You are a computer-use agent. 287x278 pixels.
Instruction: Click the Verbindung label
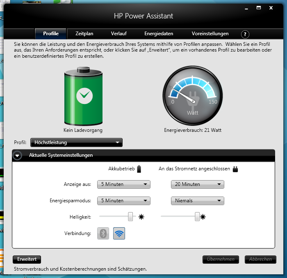77,233
